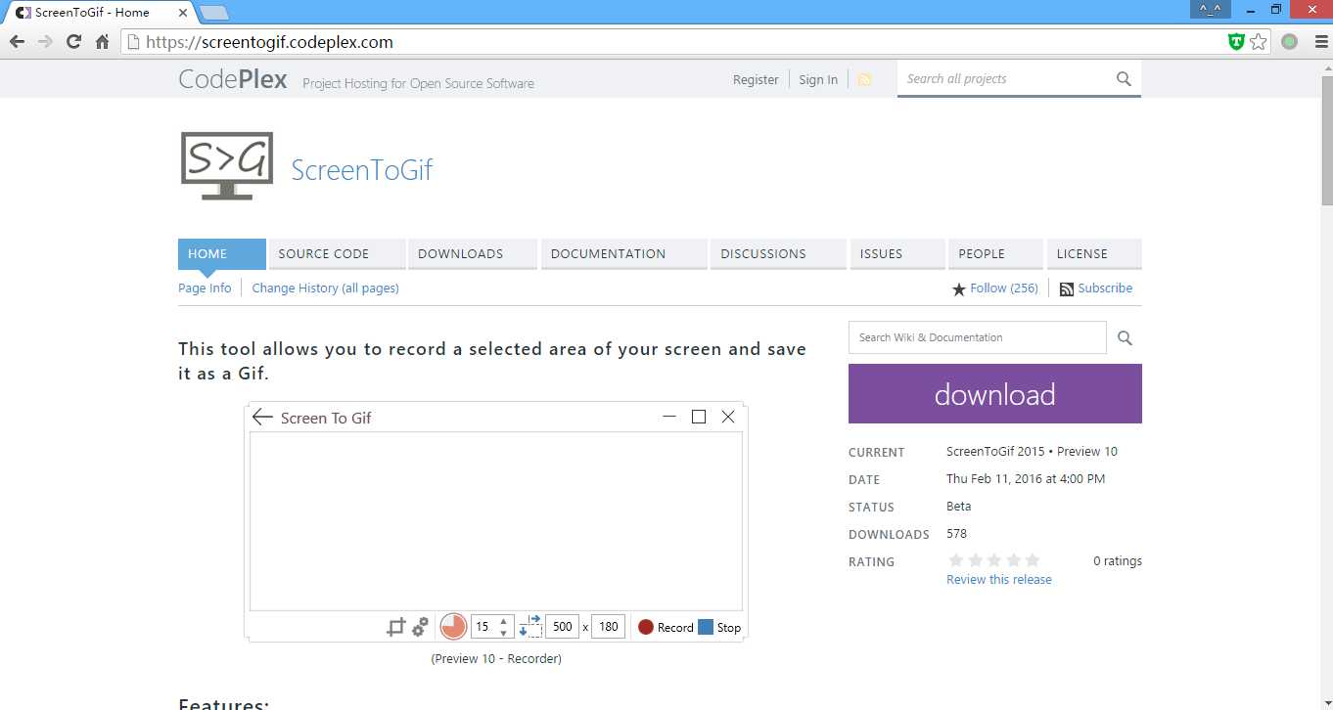The image size is (1333, 710).
Task: Click the width box showing 500
Action: click(562, 627)
